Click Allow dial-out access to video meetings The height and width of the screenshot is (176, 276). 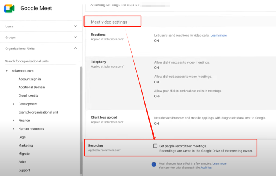pyautogui.click(x=183, y=77)
